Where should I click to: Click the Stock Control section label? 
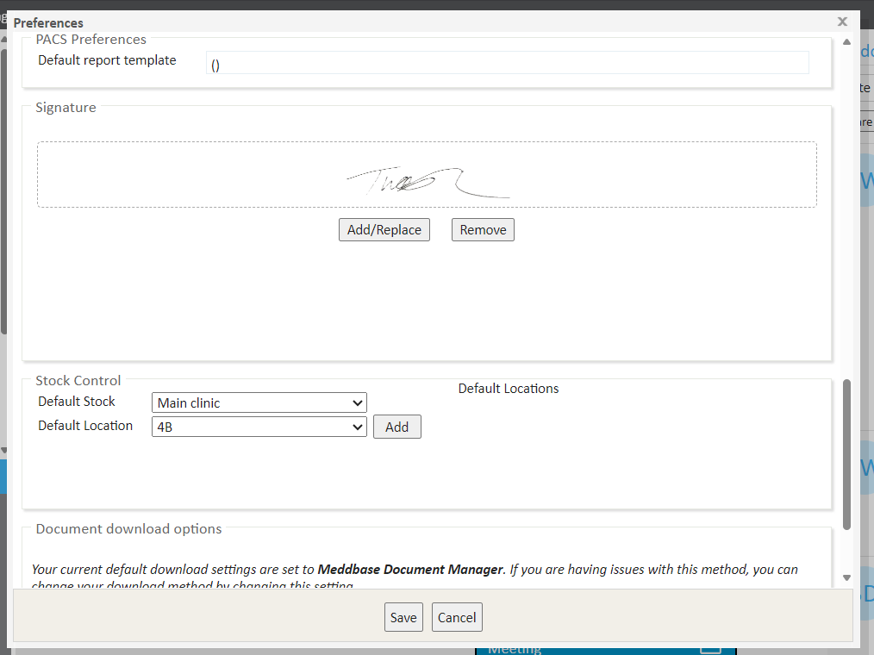coord(78,380)
